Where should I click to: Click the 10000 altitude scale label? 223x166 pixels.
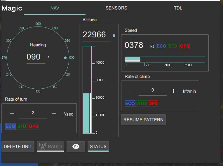pyautogui.click(x=100, y=115)
